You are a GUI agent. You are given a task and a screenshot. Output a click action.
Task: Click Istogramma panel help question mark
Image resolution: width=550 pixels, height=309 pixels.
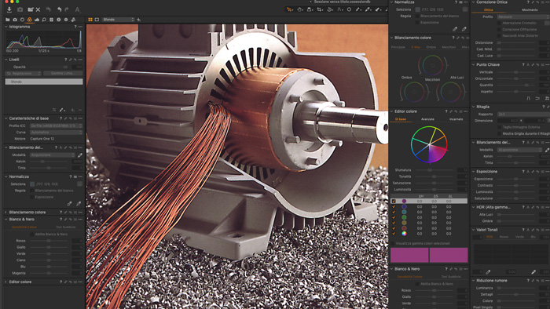pos(75,27)
